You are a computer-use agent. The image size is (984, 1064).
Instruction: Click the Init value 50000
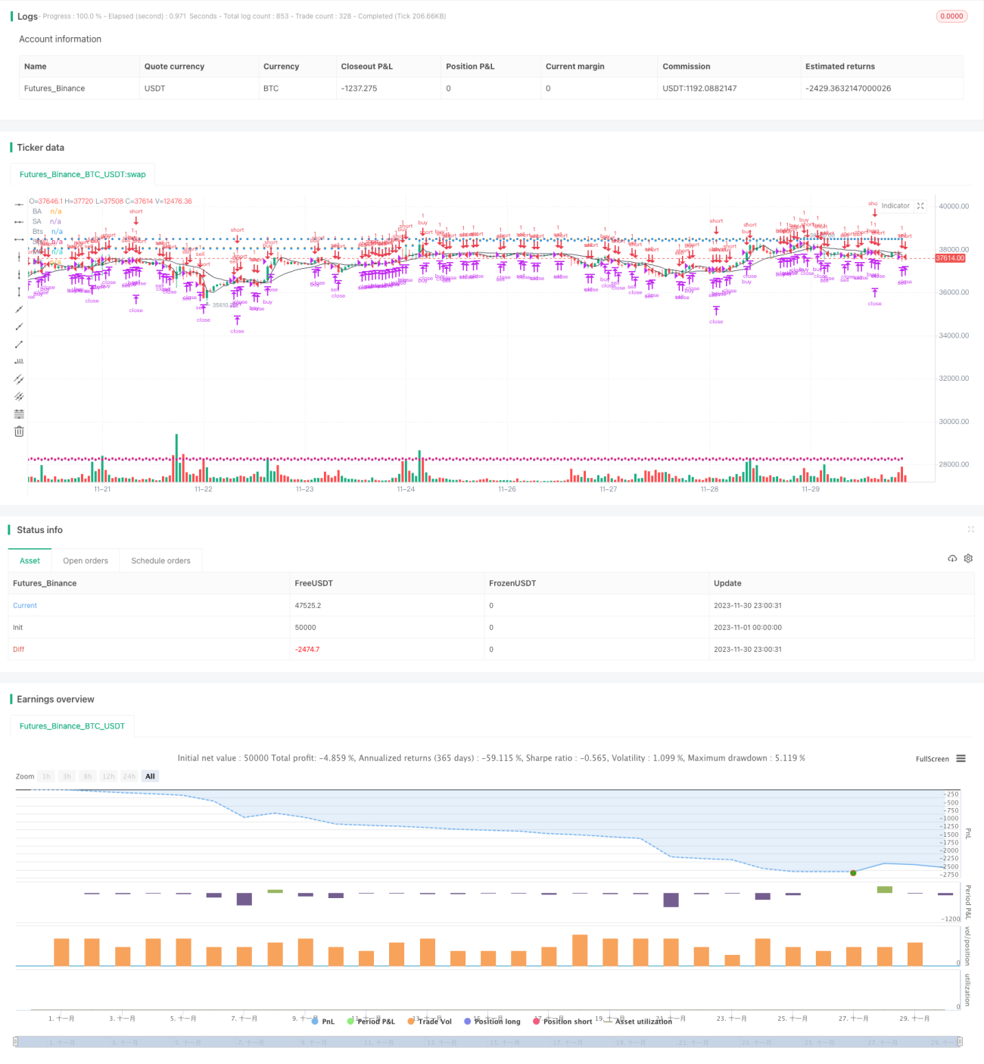pos(305,627)
